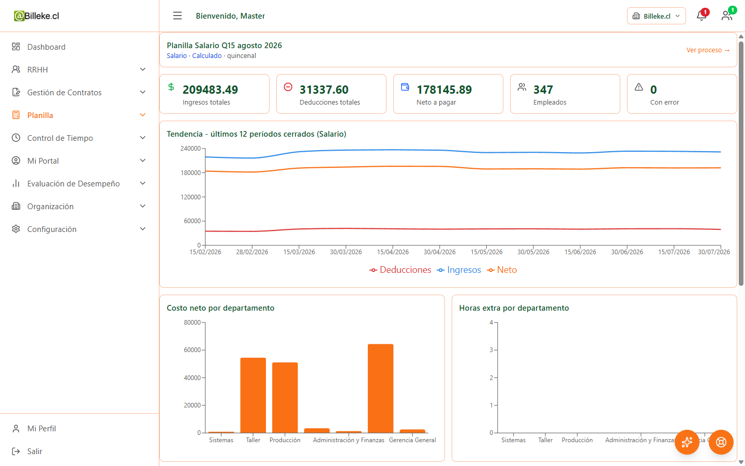Open Mi Perfil menu item

coord(79,428)
